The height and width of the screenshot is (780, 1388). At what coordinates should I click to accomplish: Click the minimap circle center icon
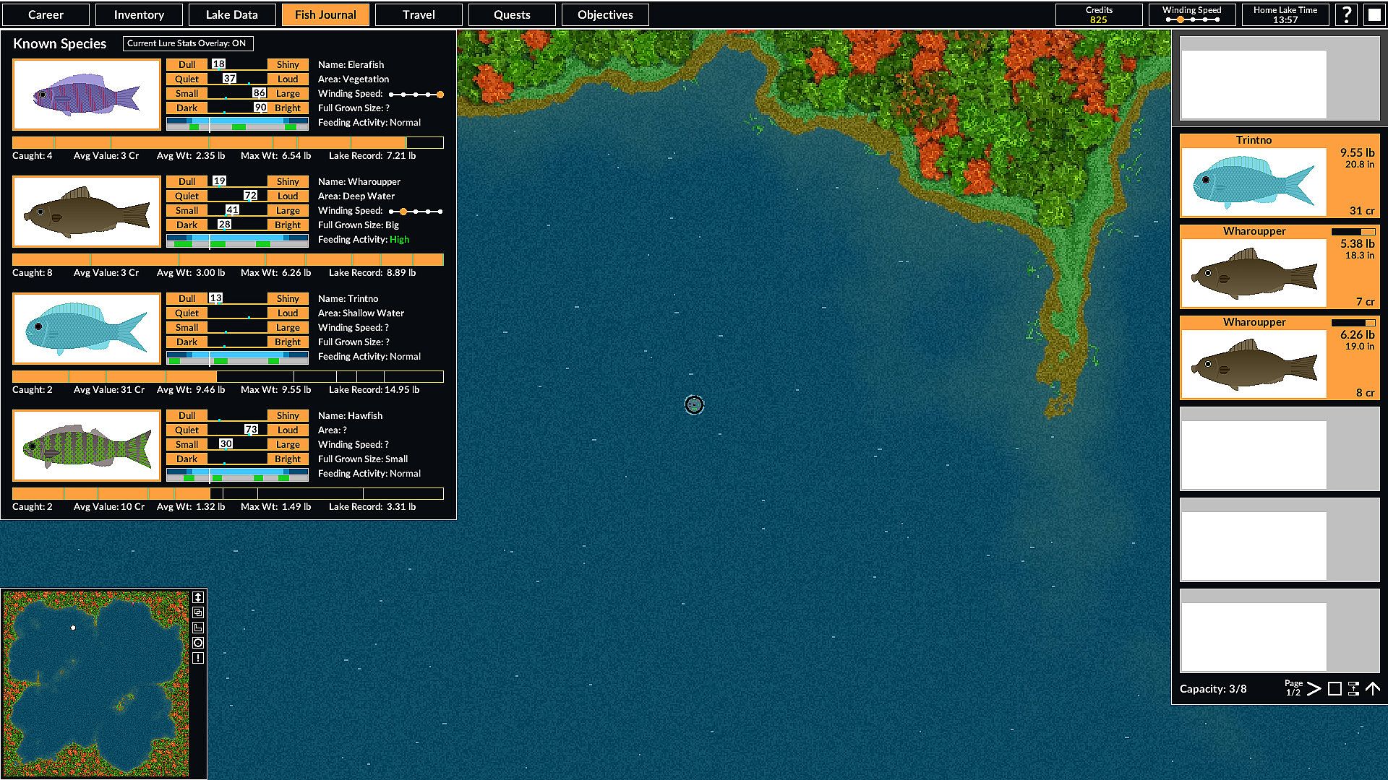coord(198,643)
